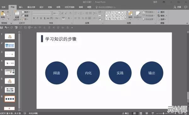The height and width of the screenshot is (115, 189).
Task: Click the Font Color A button
Action: [69, 18]
